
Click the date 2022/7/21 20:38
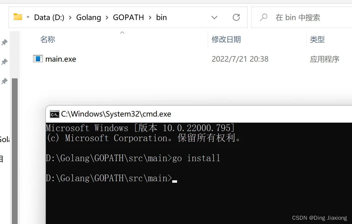[x=240, y=59]
